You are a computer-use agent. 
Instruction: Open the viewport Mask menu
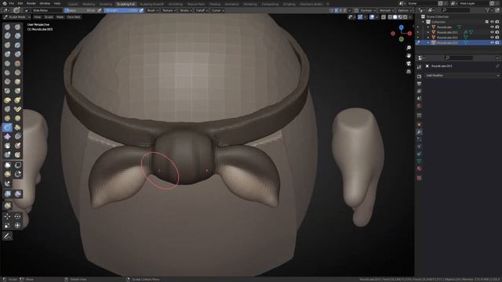tap(60, 17)
